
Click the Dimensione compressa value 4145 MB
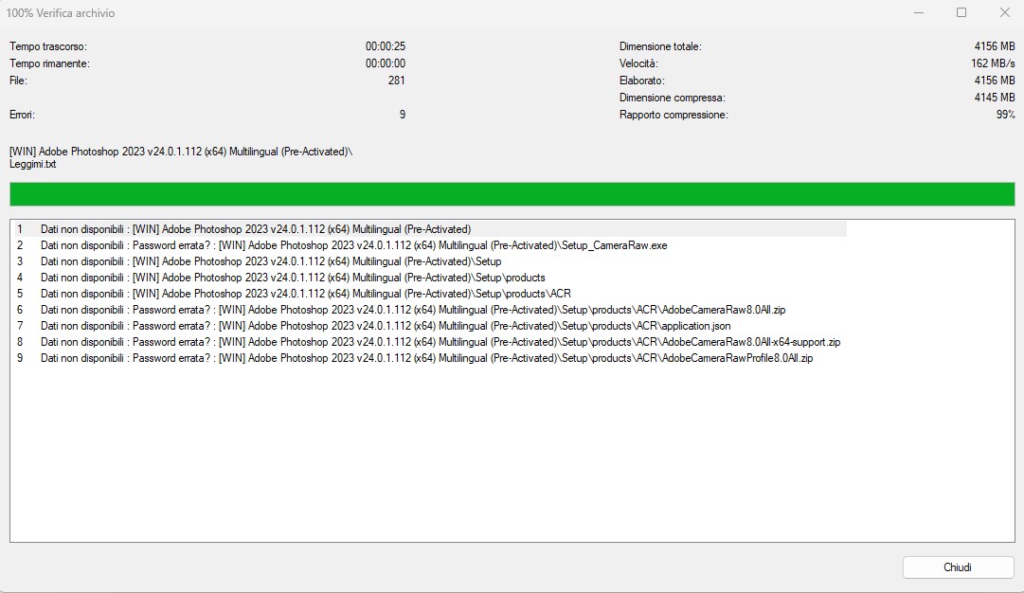tap(995, 98)
